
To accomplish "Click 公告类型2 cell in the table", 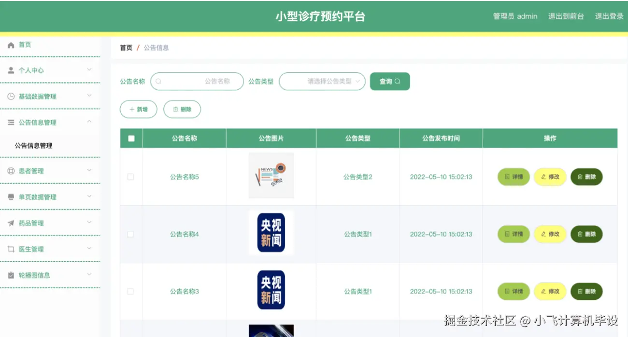I will 358,177.
